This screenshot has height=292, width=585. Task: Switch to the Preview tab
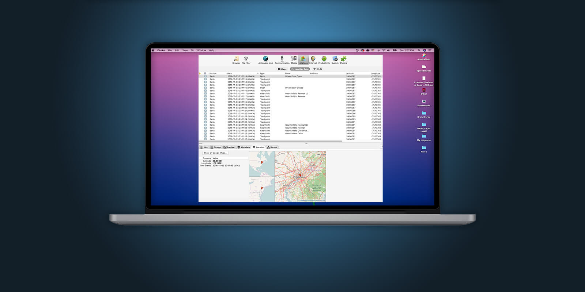229,147
